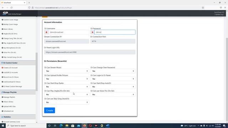Screen dimensions: 228x128
Task: Click the user icon beside DJ Username
Action: (46, 32)
